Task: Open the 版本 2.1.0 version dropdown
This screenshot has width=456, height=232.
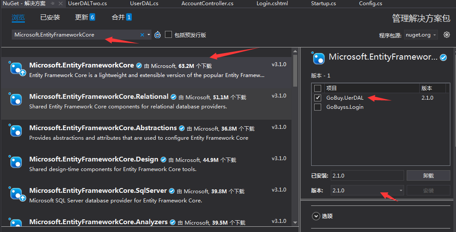Action: coord(367,191)
